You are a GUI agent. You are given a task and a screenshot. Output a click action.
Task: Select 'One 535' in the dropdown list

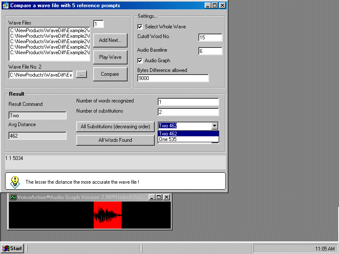[x=188, y=139]
